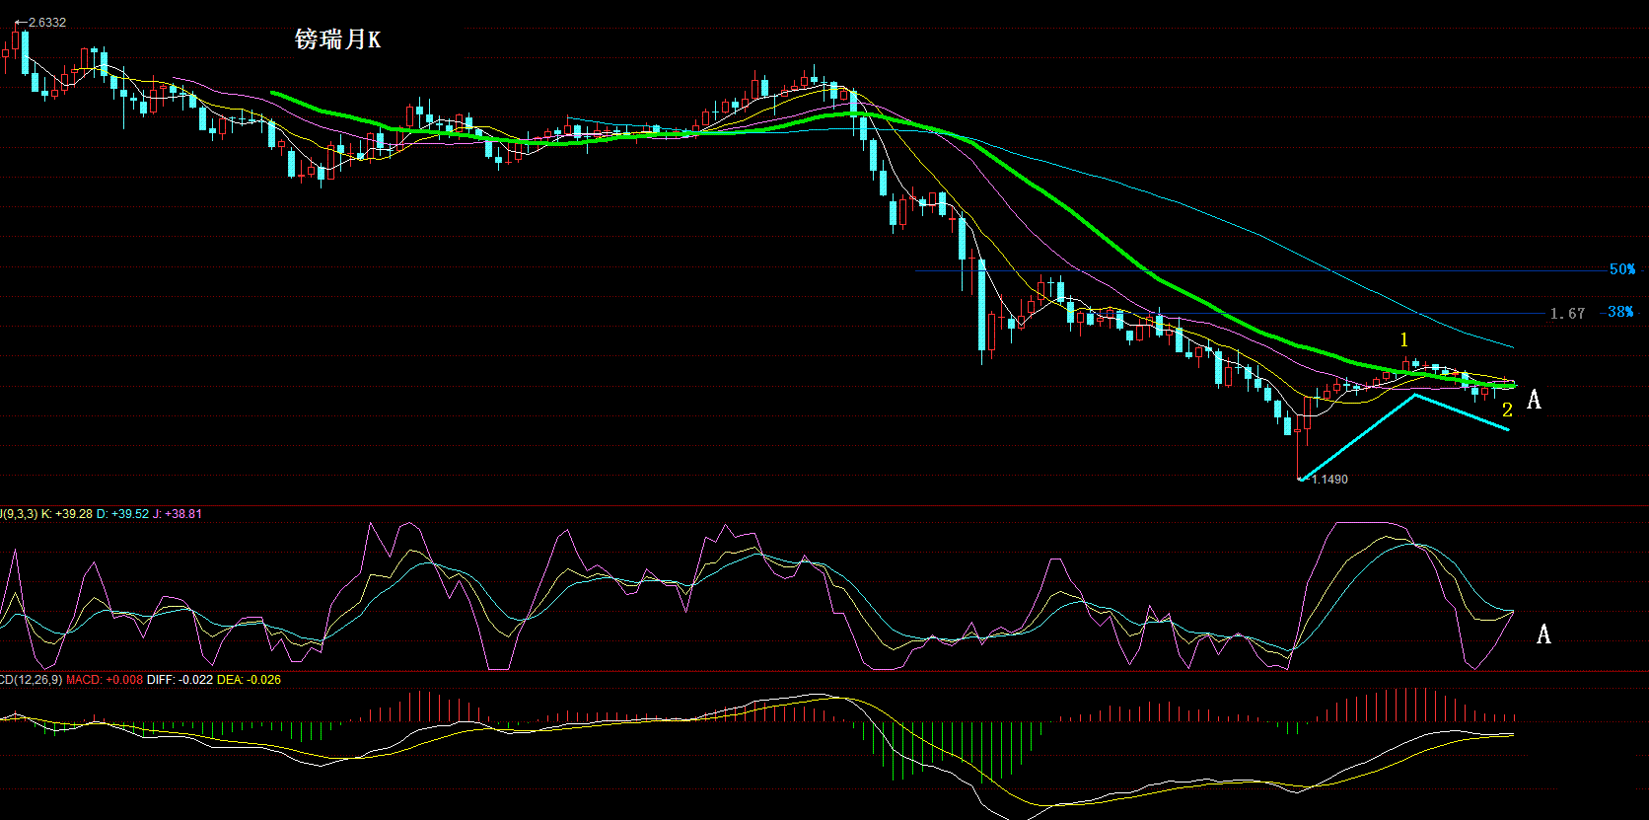
Task: Select the DEA: -0.026 readout
Action: 249,680
